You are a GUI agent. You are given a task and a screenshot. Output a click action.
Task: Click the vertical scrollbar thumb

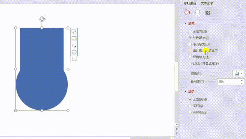(177, 76)
